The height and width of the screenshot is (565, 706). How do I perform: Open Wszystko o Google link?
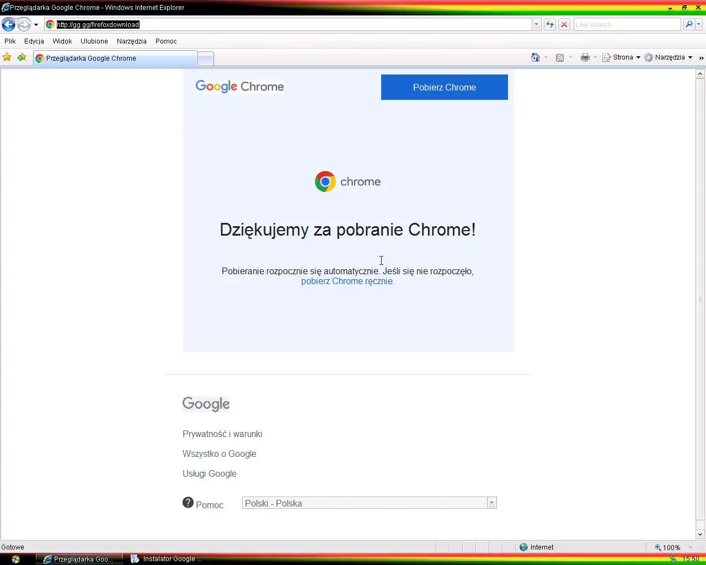tap(220, 454)
